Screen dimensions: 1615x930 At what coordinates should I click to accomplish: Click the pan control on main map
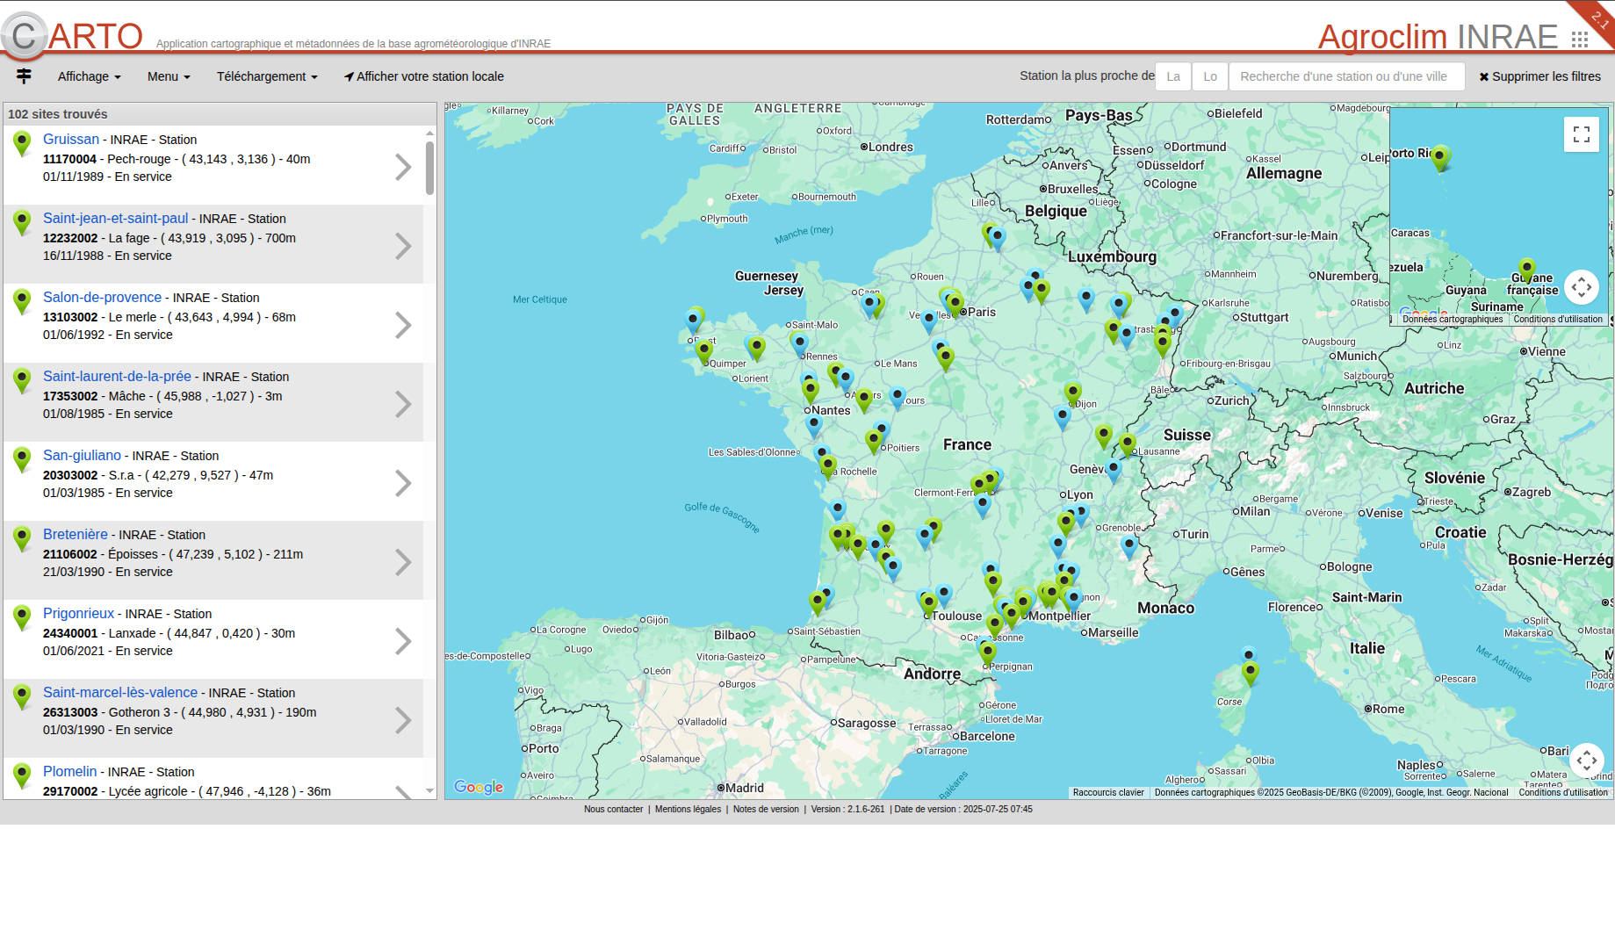coord(1586,761)
